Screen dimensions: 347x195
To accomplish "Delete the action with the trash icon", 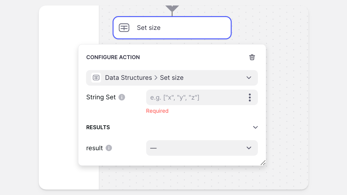I will (x=252, y=57).
